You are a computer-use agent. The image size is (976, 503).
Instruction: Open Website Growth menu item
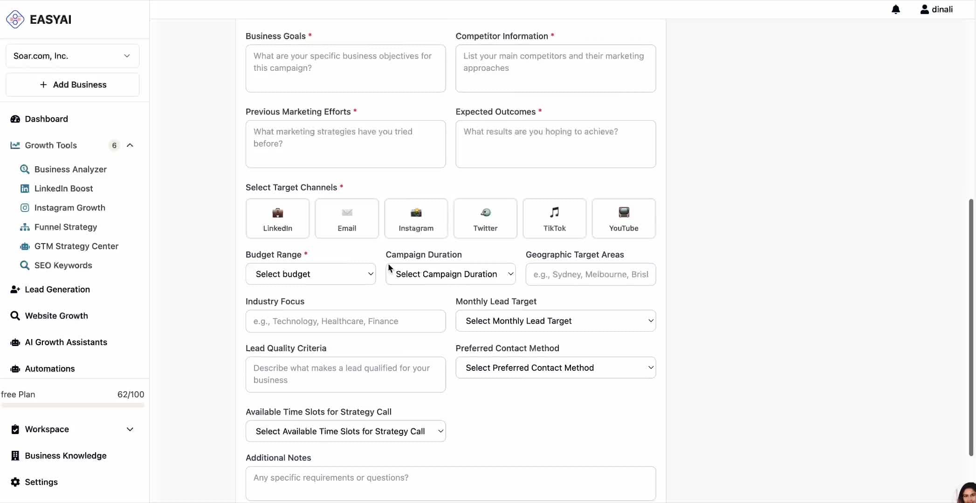tap(56, 316)
